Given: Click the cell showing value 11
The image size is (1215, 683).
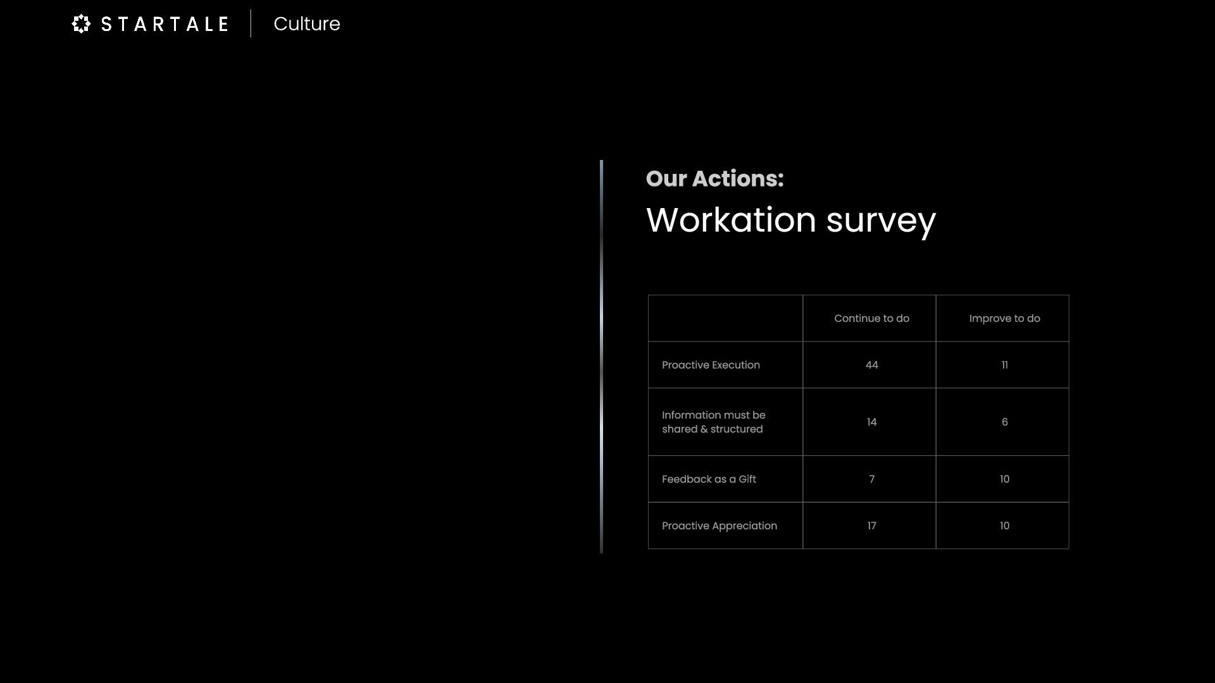Looking at the screenshot, I should 1004,366.
